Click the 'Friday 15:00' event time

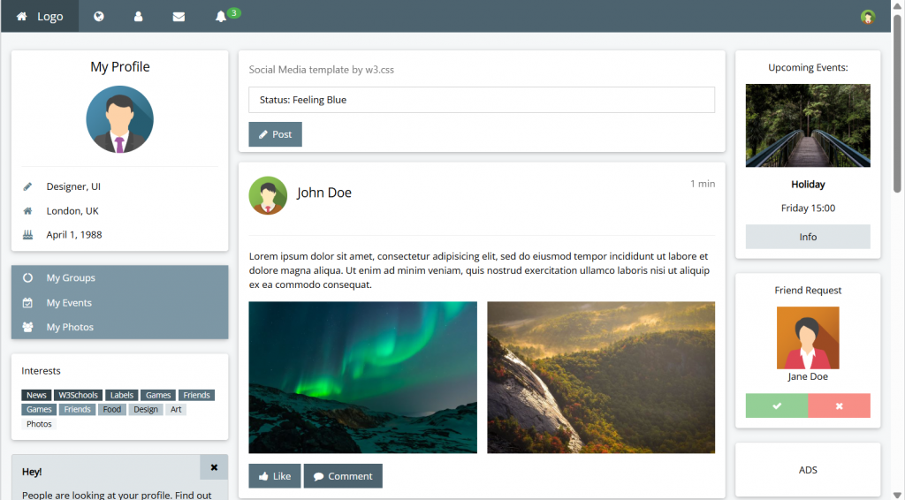click(808, 208)
